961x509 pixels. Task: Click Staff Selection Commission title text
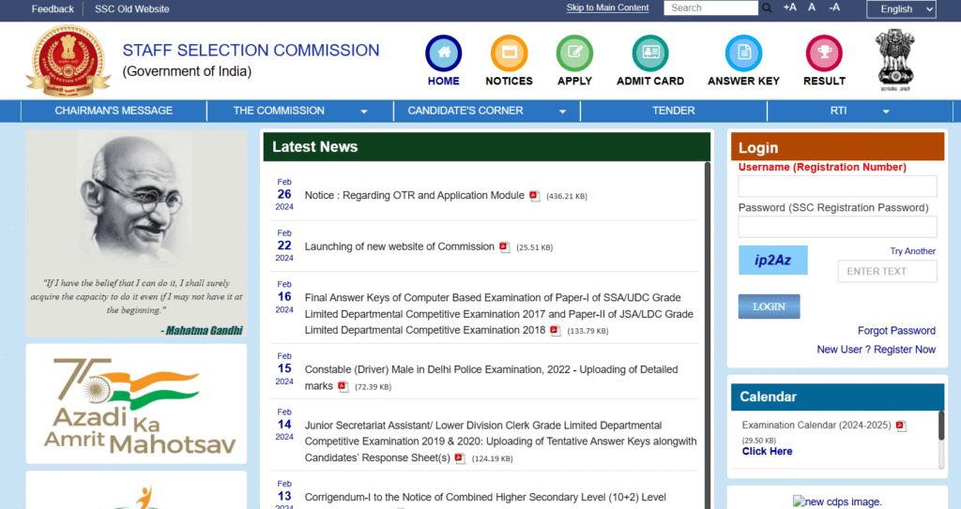tap(252, 51)
